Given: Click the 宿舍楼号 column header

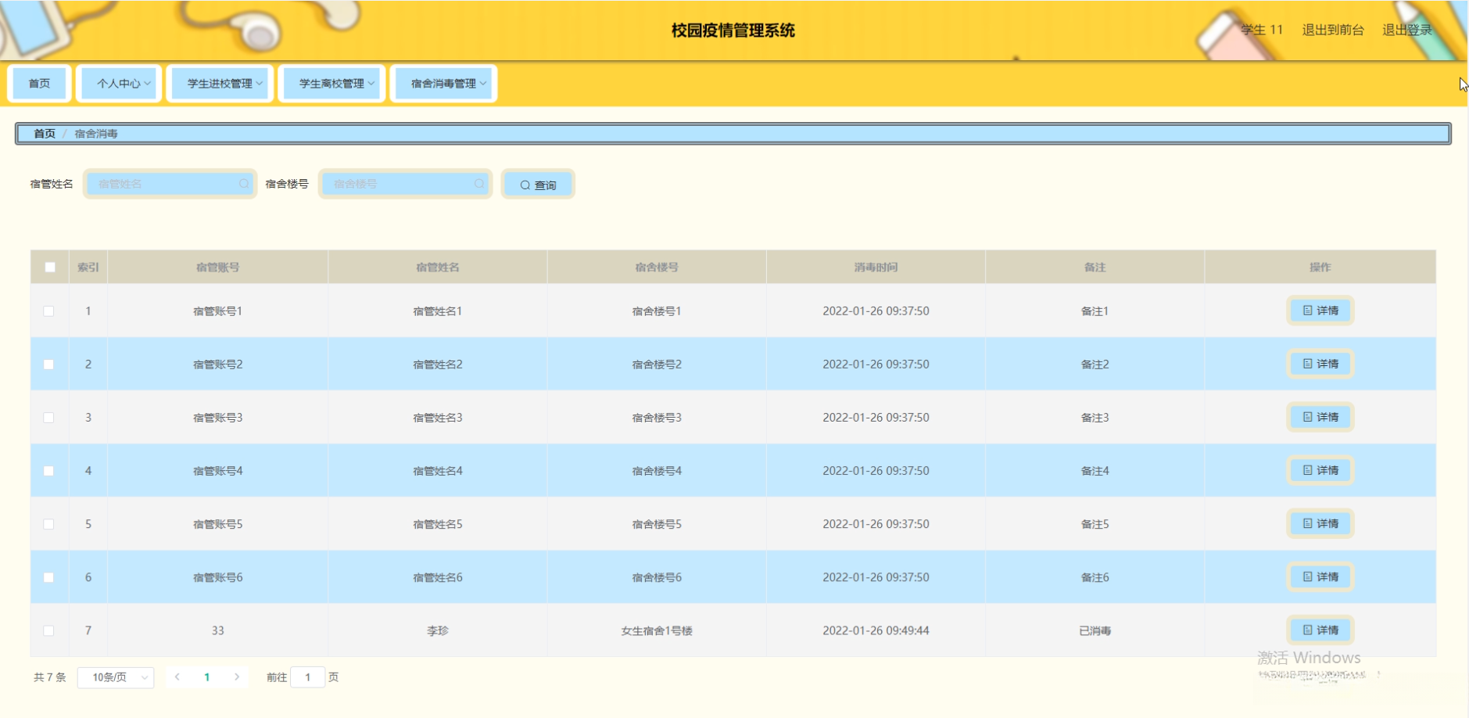Looking at the screenshot, I should pos(657,267).
